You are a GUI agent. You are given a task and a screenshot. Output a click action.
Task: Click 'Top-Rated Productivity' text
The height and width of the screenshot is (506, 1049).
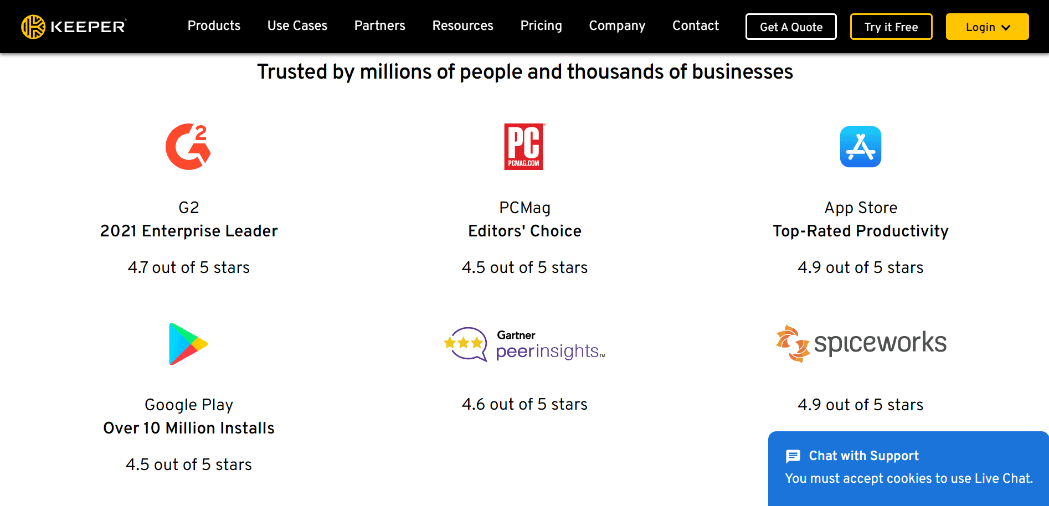[x=861, y=231]
